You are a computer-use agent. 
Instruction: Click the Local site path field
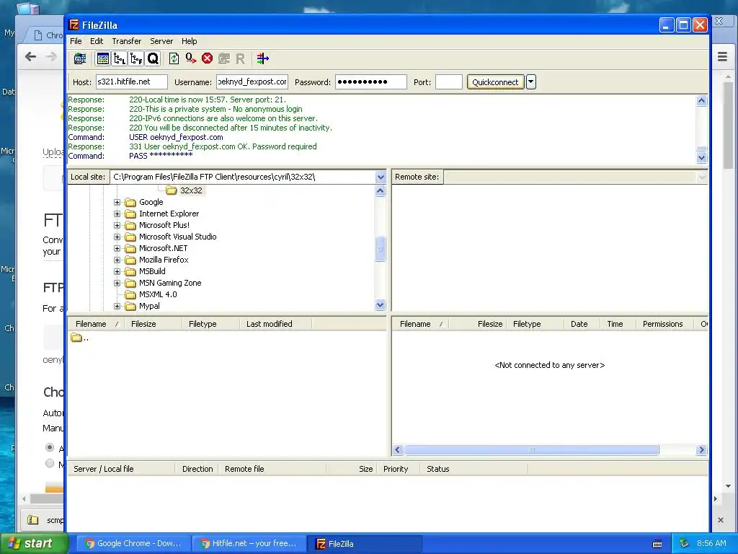point(243,177)
